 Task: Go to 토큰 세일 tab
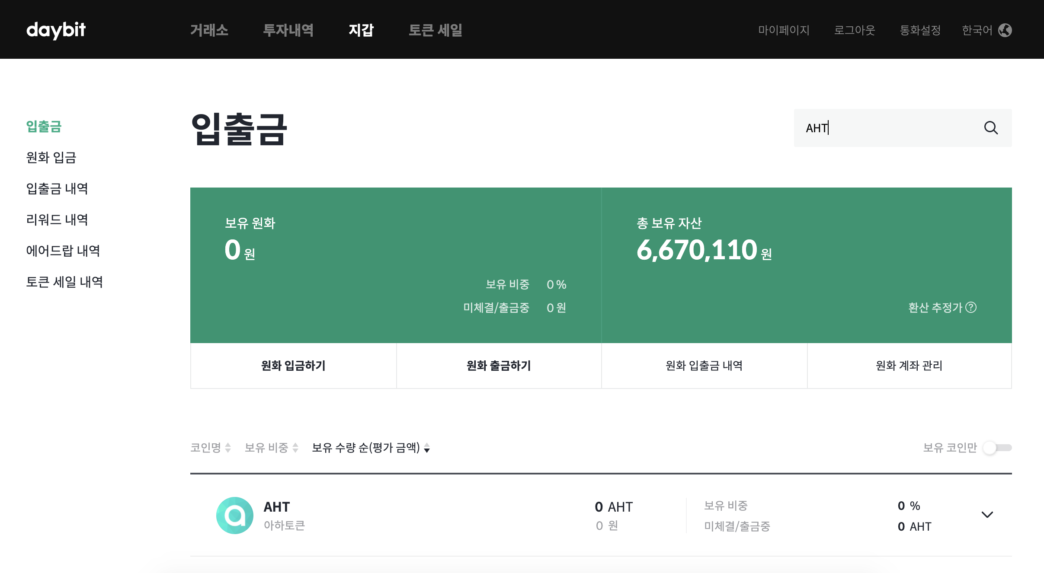point(435,30)
